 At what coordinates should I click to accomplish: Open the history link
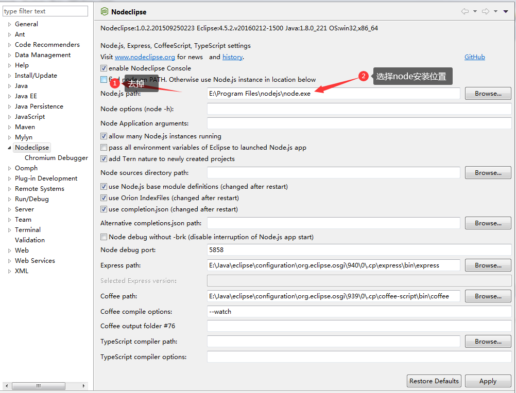232,57
